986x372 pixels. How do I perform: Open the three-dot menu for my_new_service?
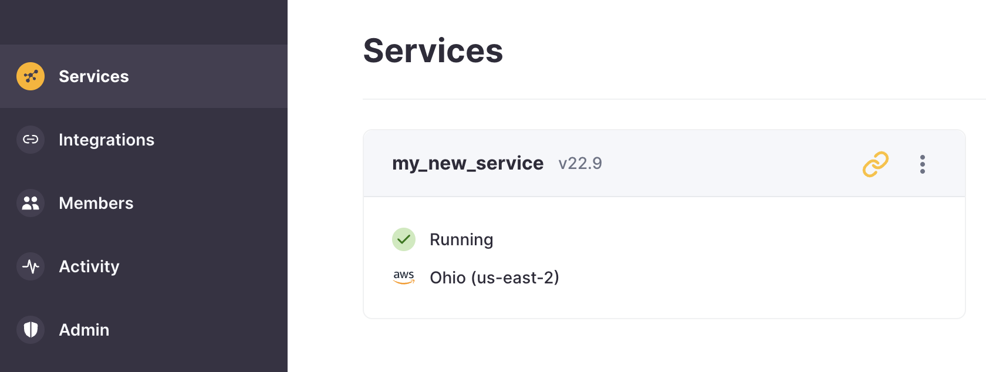tap(923, 164)
